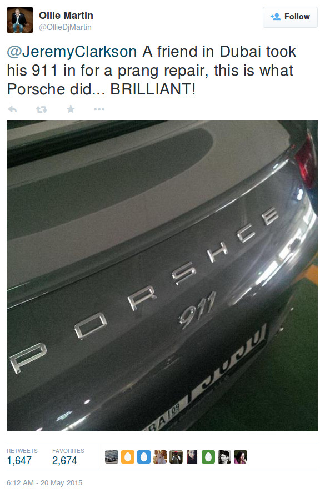This screenshot has height=493, width=325.
Task: Open the @JeremyClarkson mention link
Action: [72, 52]
